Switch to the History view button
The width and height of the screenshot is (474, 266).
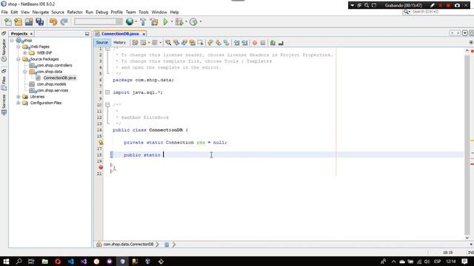point(119,43)
